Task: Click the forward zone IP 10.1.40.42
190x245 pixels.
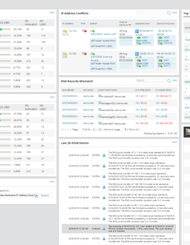Action: [x=141, y=103]
